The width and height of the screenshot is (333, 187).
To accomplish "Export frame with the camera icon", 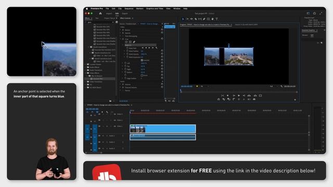I will tap(254, 99).
